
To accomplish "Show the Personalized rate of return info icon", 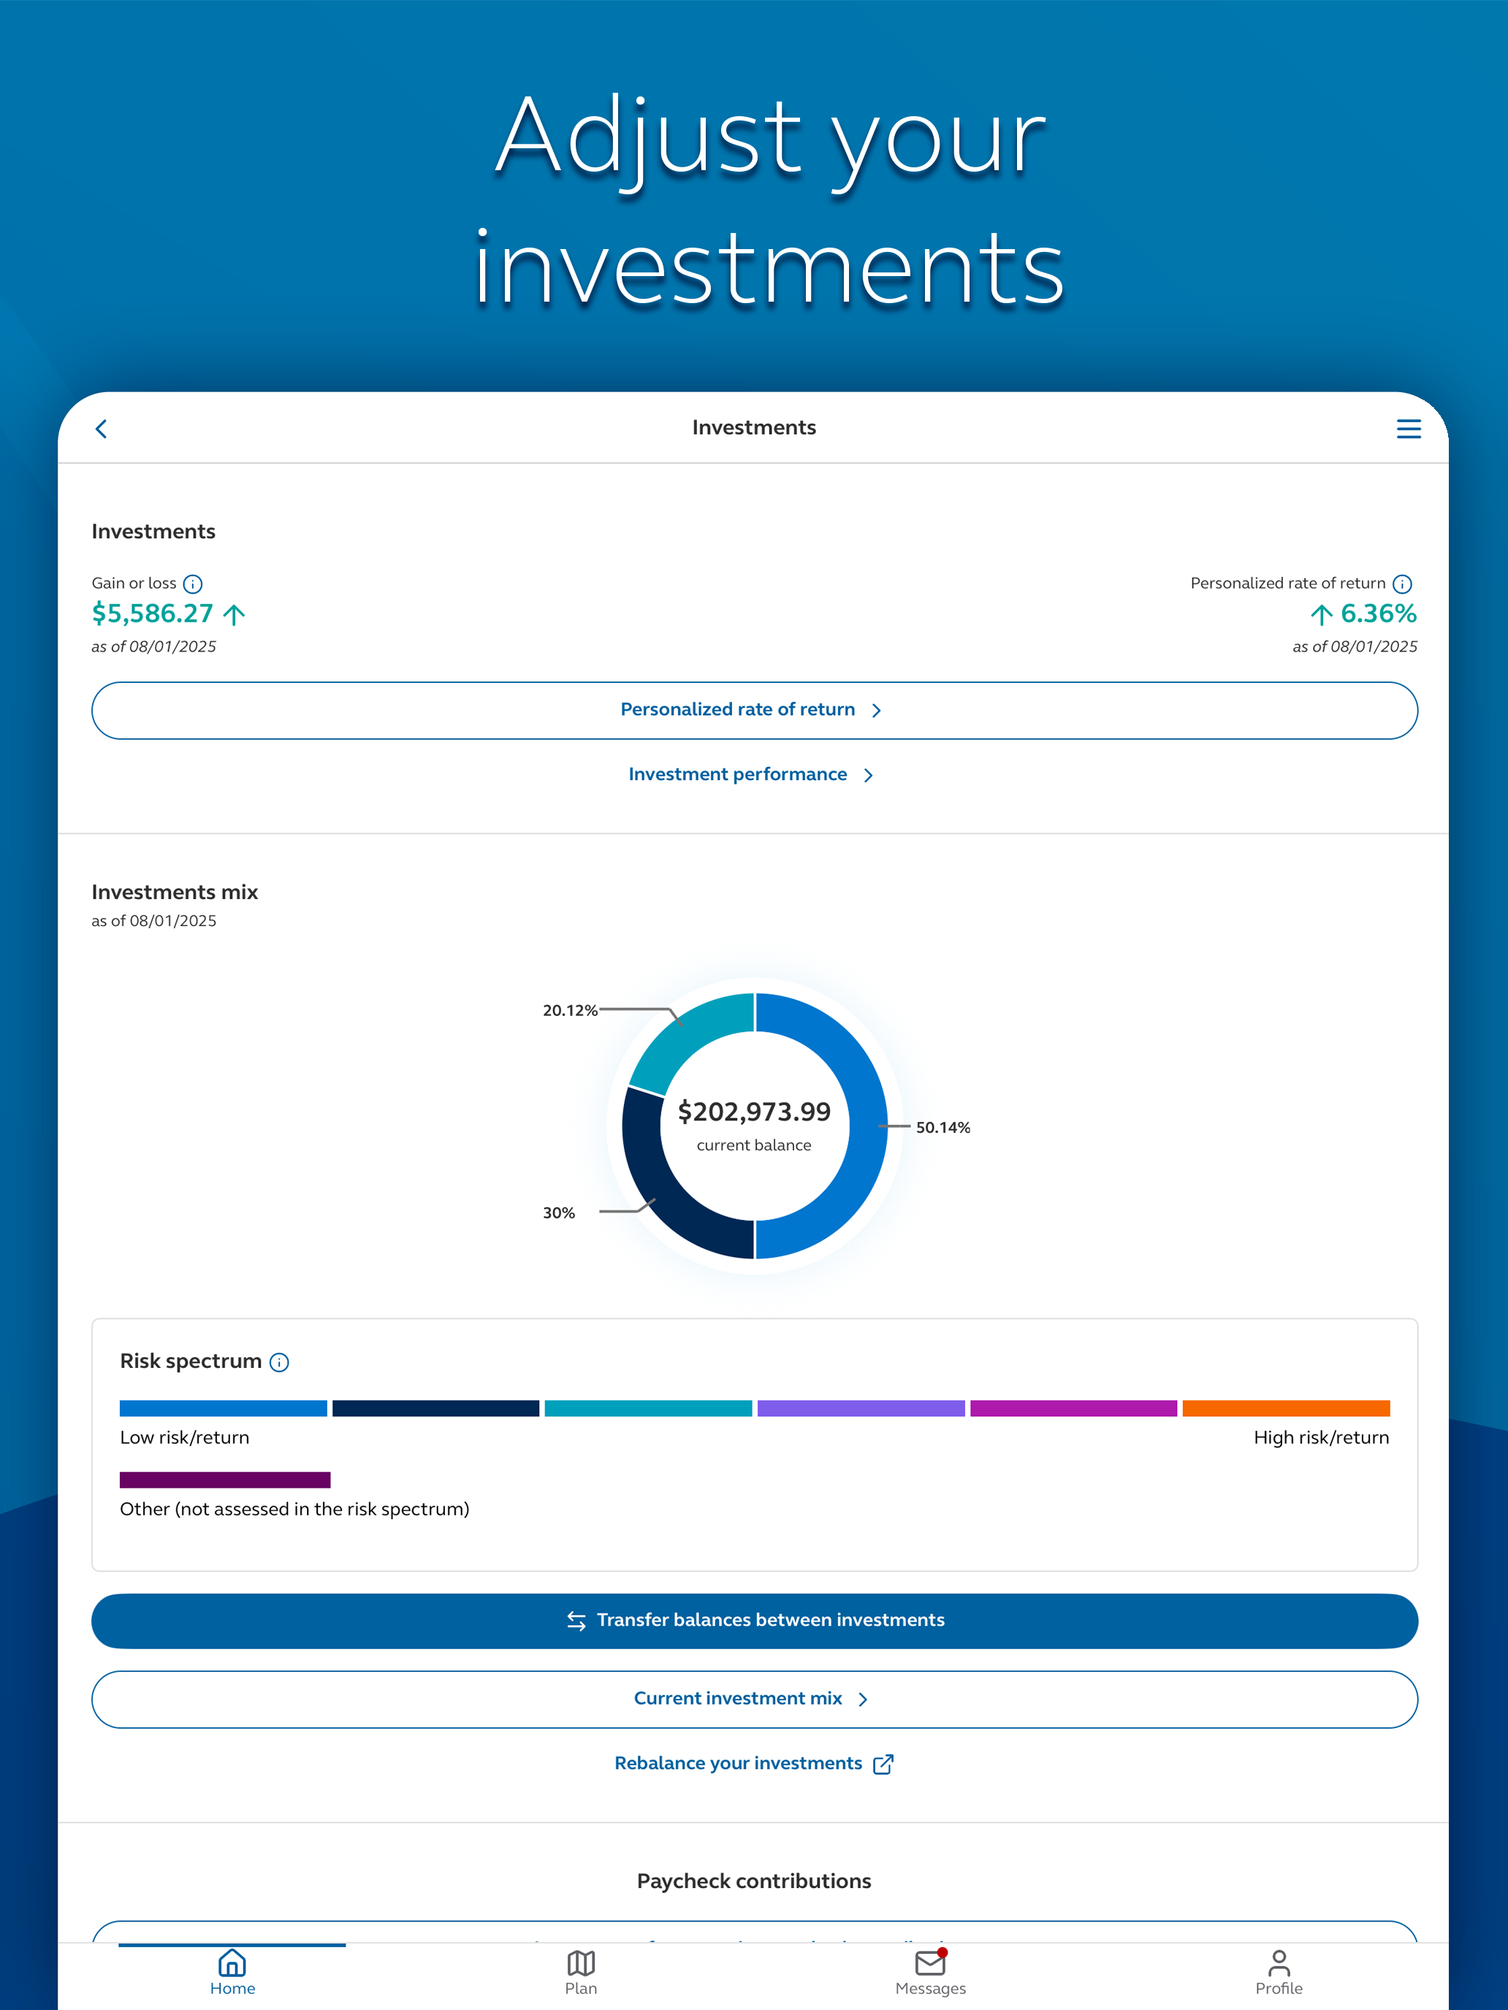I will (1403, 584).
